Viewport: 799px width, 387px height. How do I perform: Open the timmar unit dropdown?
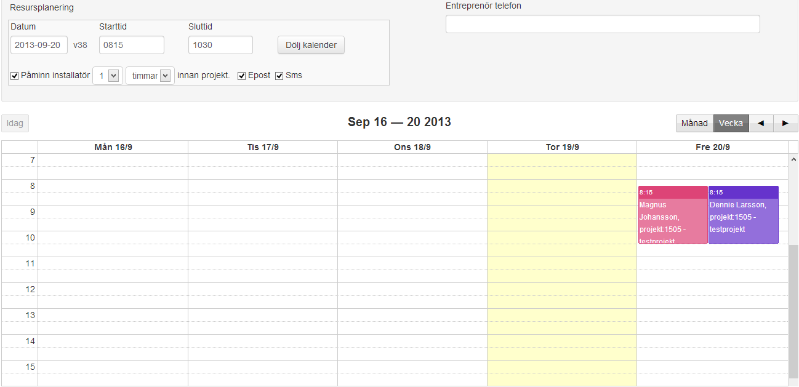[150, 76]
